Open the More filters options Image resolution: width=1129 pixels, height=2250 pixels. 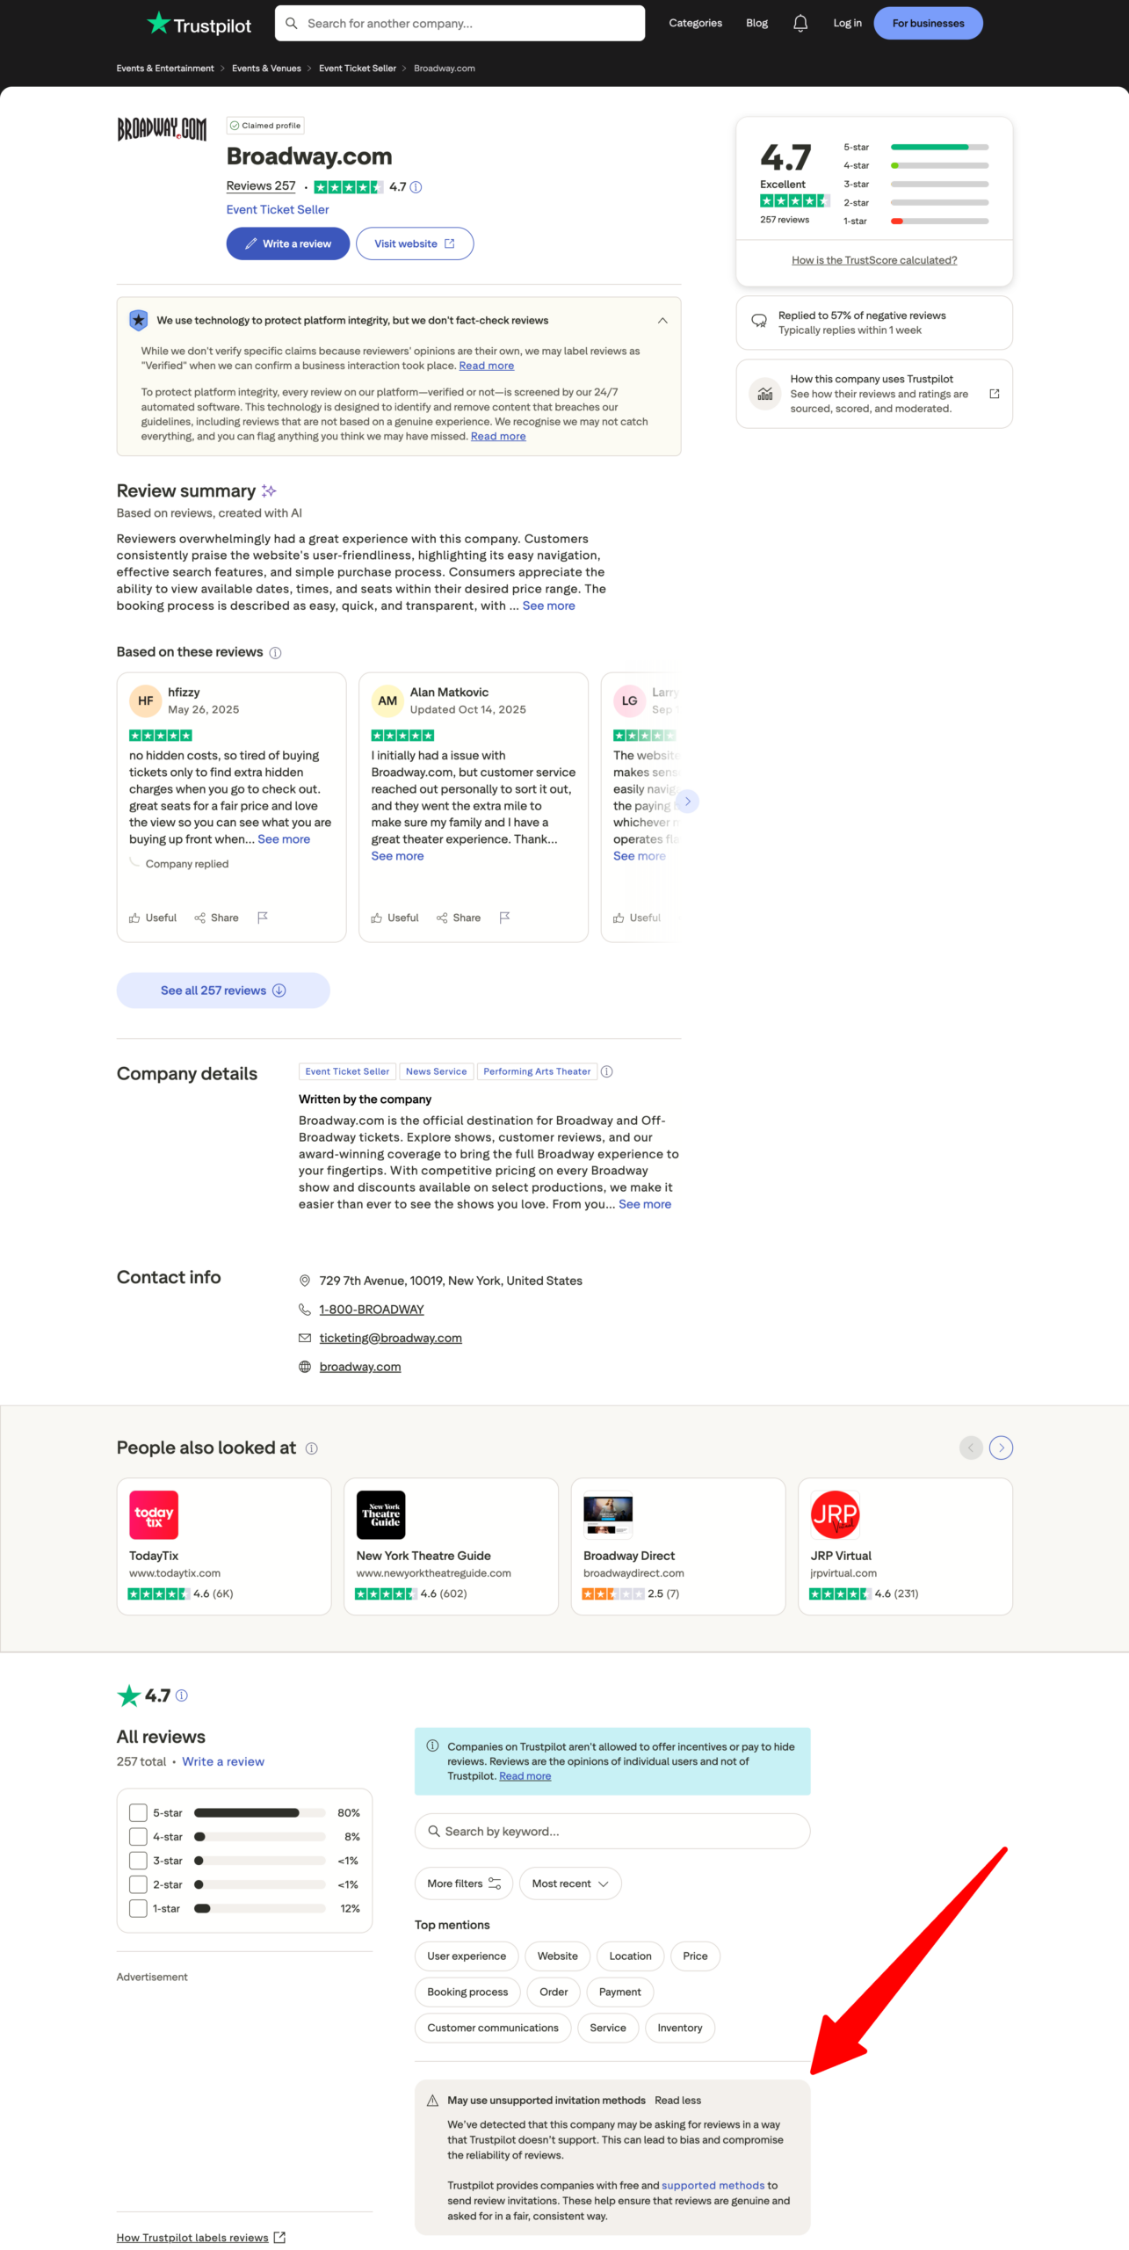463,1883
